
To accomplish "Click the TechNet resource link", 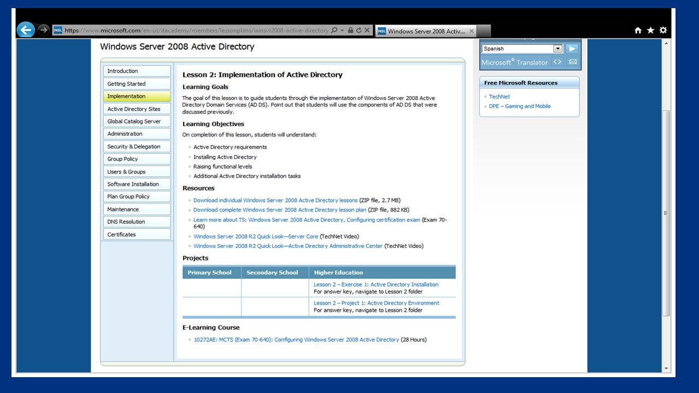I will click(x=499, y=97).
